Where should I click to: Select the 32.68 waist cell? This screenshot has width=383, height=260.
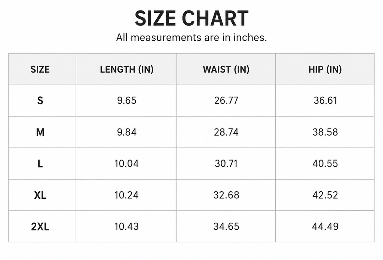(x=226, y=195)
